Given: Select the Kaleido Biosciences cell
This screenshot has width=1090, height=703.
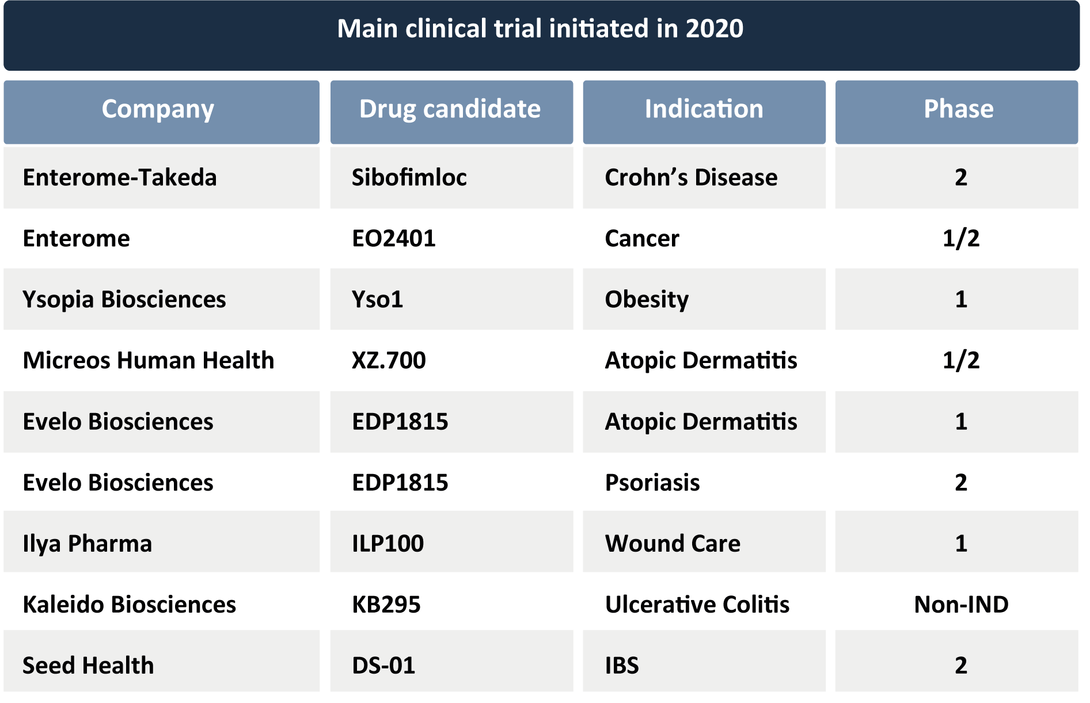Looking at the screenshot, I should click(130, 605).
